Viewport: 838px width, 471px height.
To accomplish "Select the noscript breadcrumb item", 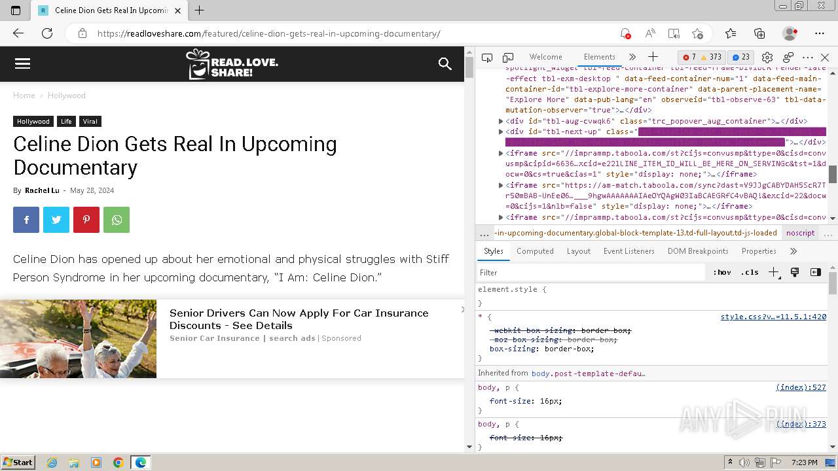I will coord(801,233).
